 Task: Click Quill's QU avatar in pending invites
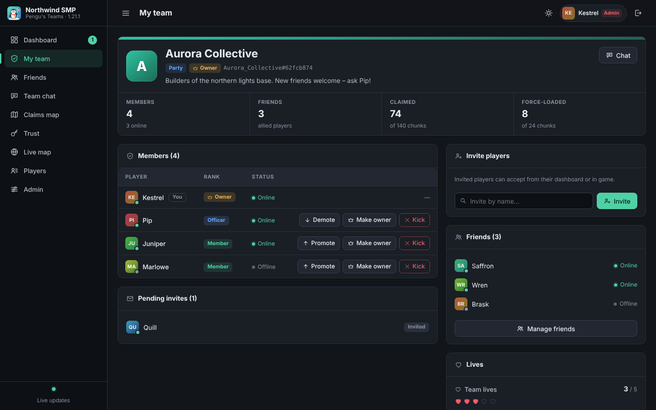(x=133, y=327)
